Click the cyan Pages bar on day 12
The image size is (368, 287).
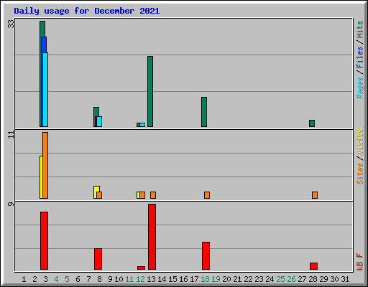pyautogui.click(x=142, y=125)
